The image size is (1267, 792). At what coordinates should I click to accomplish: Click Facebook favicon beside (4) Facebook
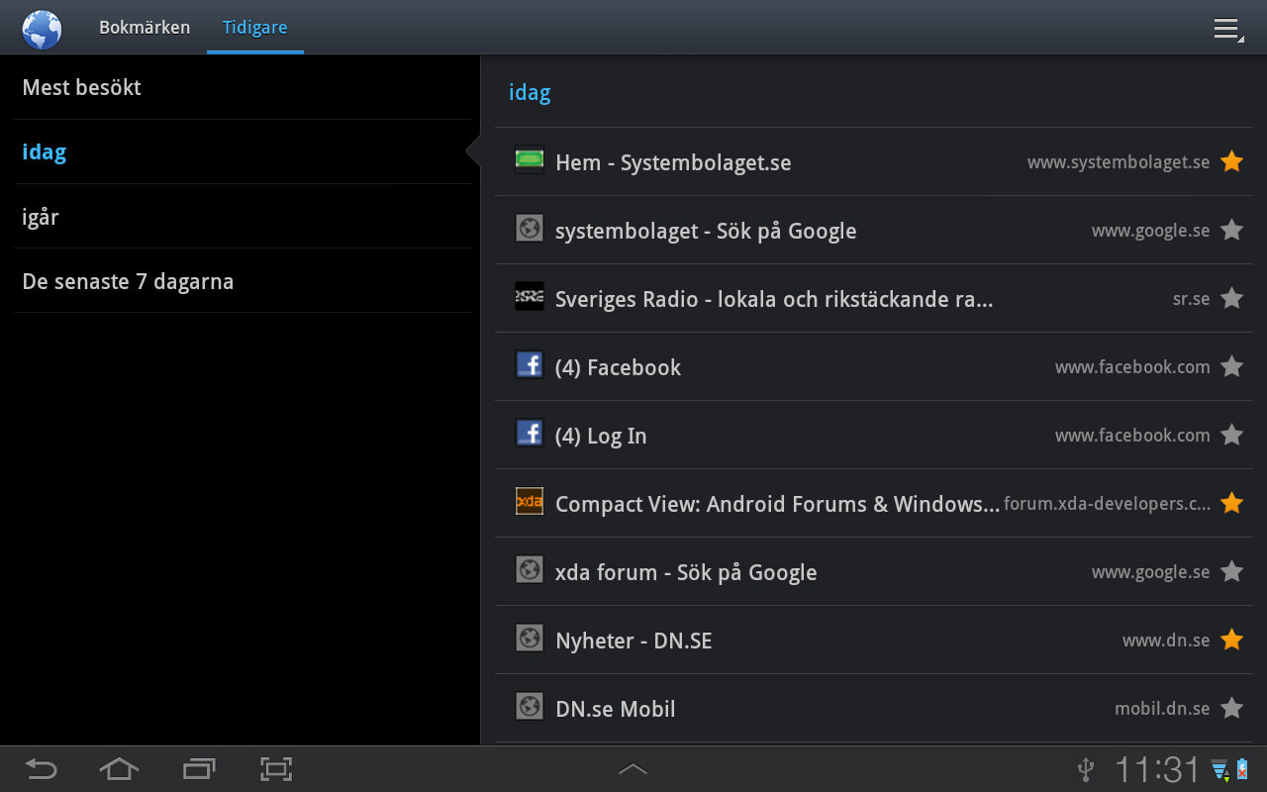pos(530,364)
